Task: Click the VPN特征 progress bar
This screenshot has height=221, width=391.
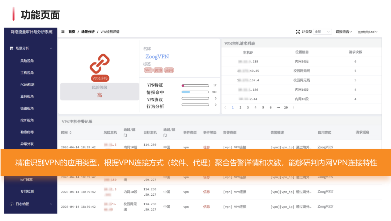Action: 195,85
